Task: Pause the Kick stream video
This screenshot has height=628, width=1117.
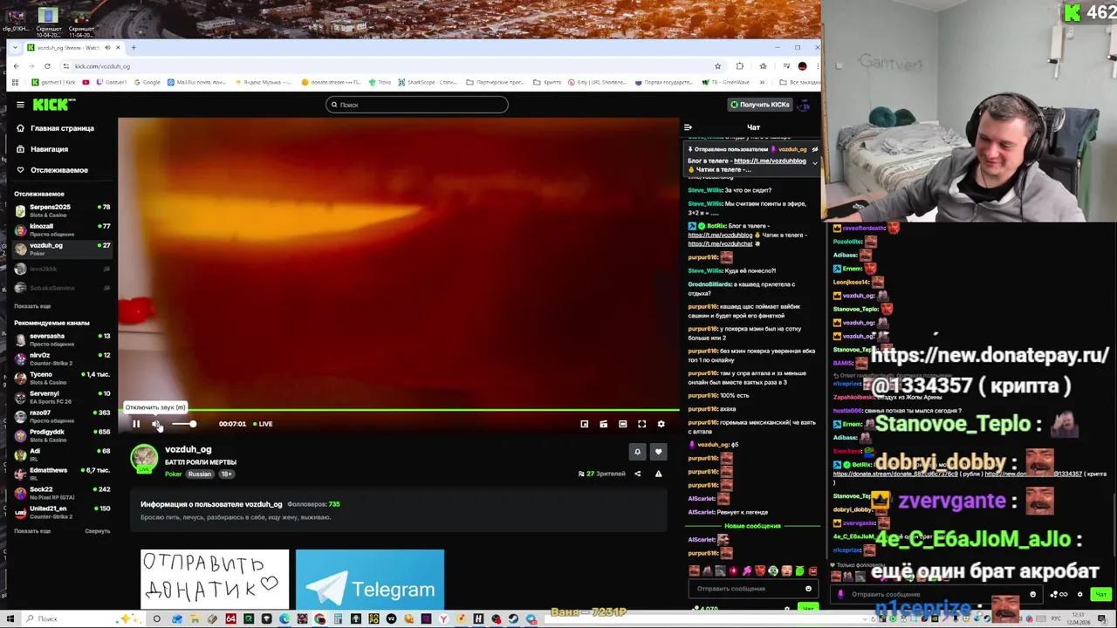Action: pyautogui.click(x=136, y=424)
